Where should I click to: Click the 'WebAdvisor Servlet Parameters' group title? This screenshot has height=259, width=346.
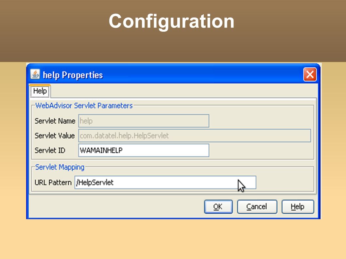[x=84, y=105]
